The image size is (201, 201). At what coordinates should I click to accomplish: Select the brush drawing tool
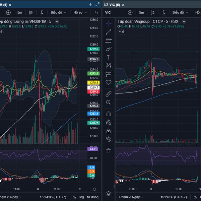tap(109, 49)
